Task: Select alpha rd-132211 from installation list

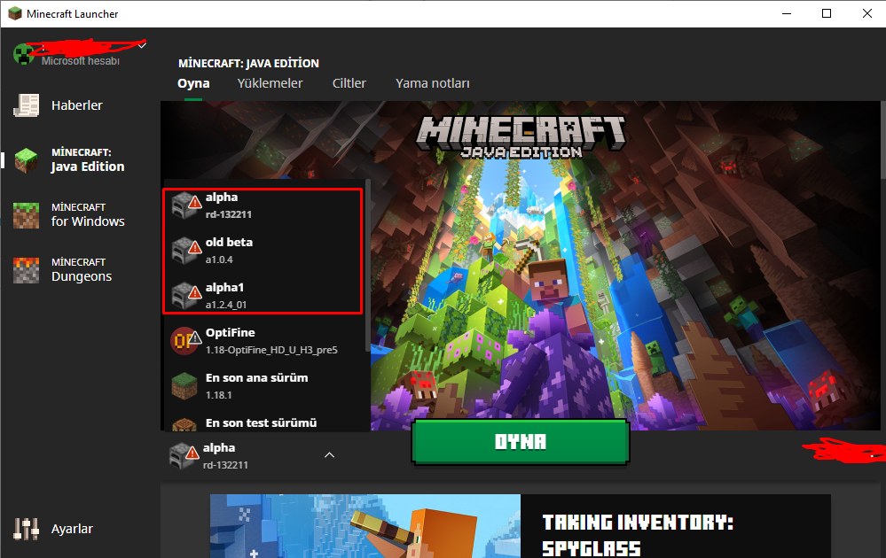Action: tap(264, 205)
